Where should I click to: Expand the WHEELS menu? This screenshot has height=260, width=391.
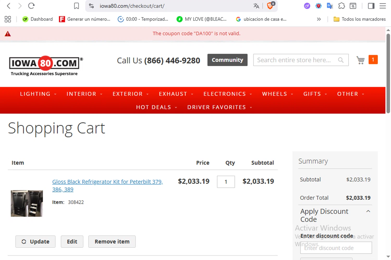click(278, 94)
